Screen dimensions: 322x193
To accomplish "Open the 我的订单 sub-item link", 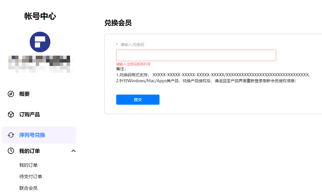I will [28, 165].
